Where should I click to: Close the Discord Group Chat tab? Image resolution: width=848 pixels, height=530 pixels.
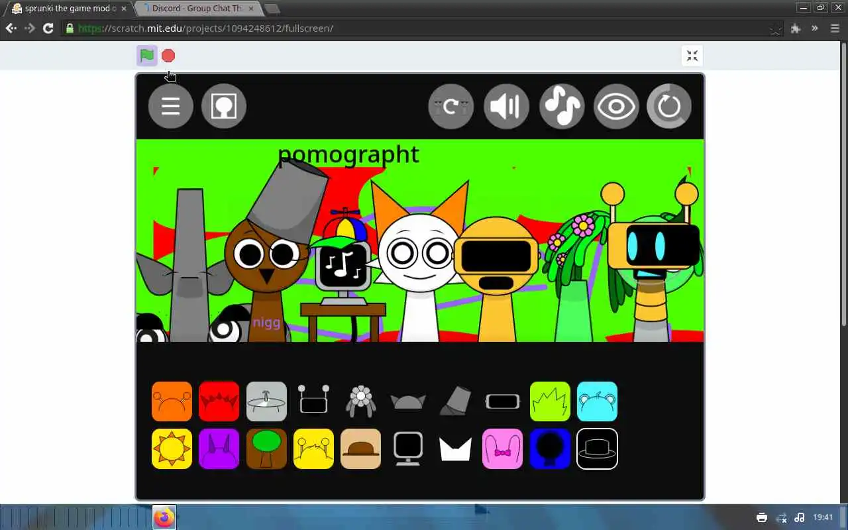pos(250,9)
